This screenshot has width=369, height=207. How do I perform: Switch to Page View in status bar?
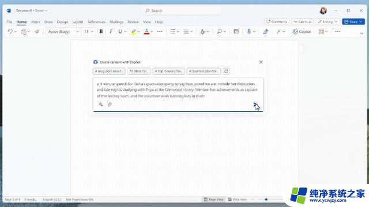(x=214, y=200)
